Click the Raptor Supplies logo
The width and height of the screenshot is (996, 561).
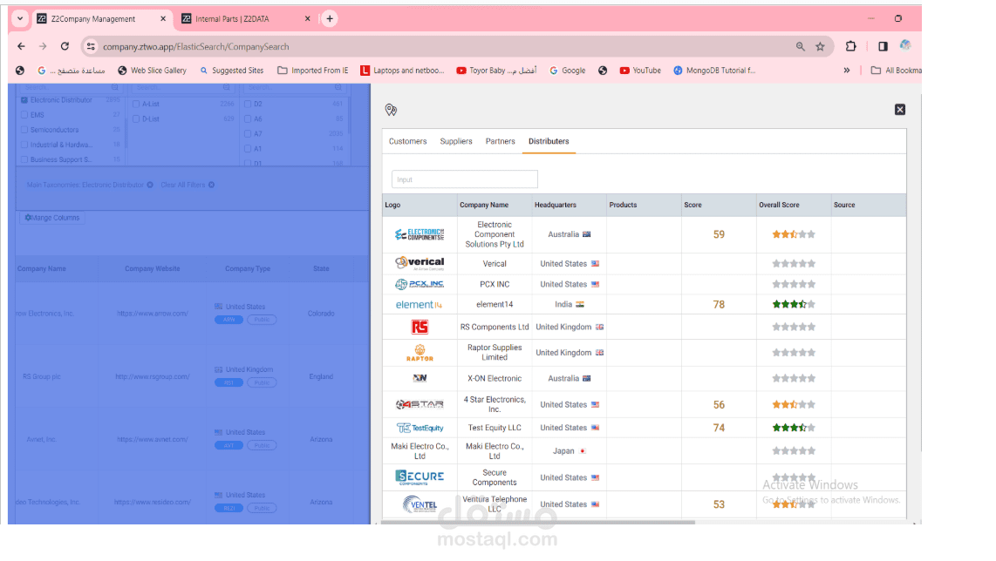point(420,353)
